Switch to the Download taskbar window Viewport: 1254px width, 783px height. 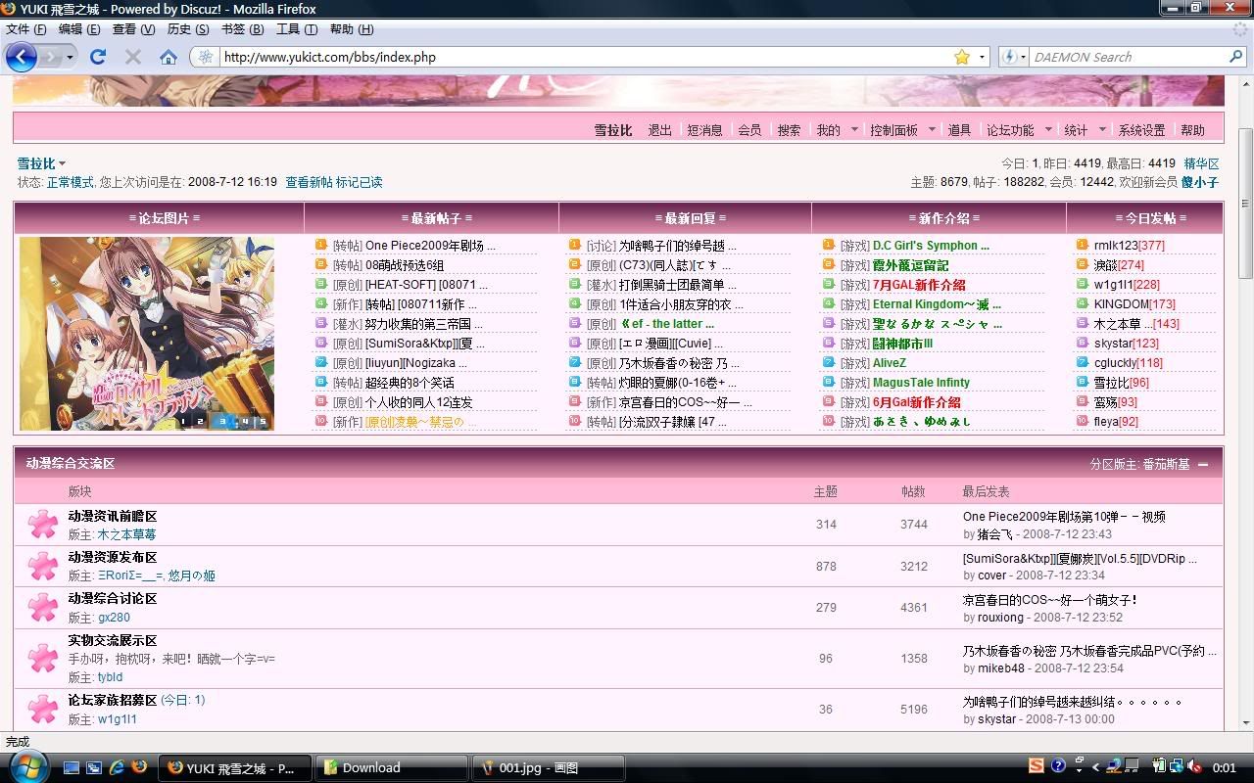[x=394, y=767]
